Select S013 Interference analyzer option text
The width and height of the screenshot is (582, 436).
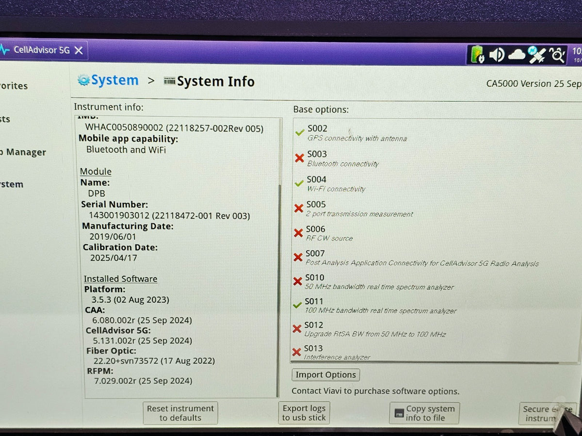[337, 352]
